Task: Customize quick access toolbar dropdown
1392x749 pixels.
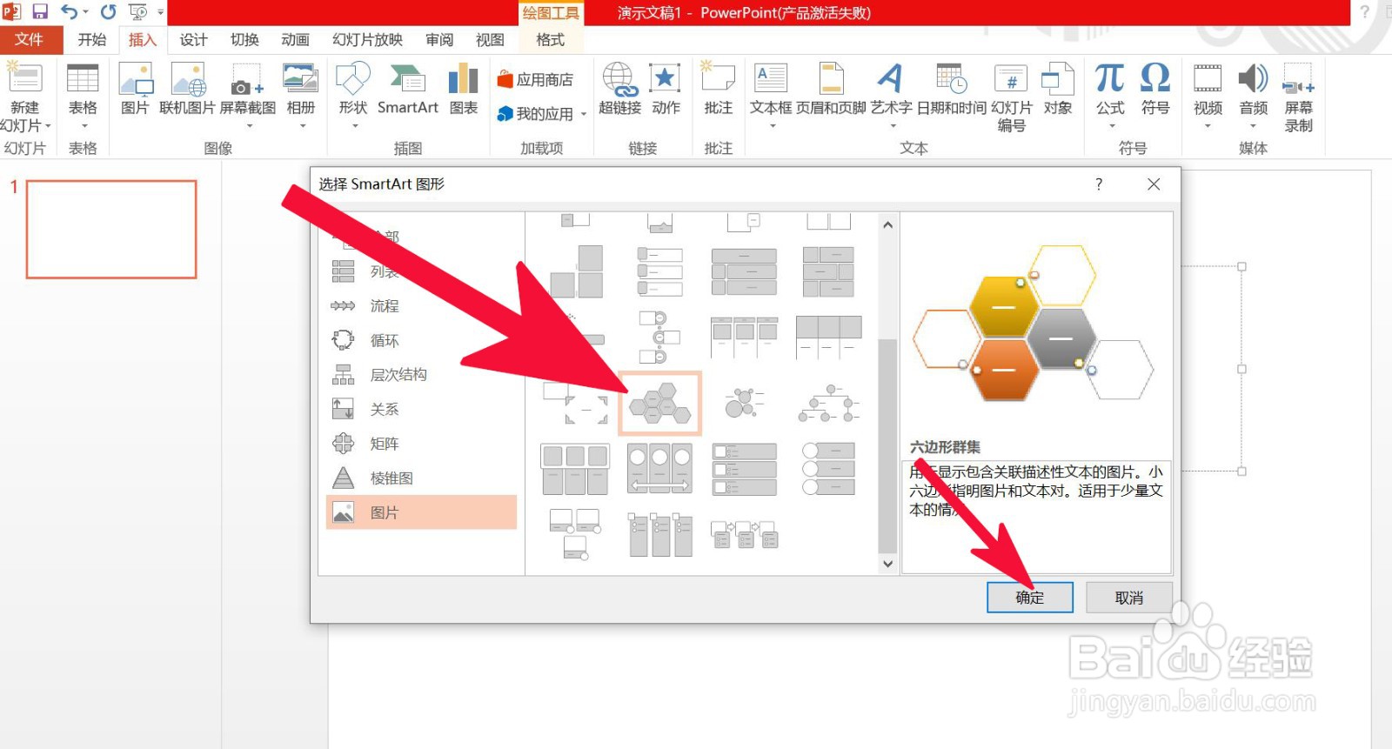Action: [161, 12]
